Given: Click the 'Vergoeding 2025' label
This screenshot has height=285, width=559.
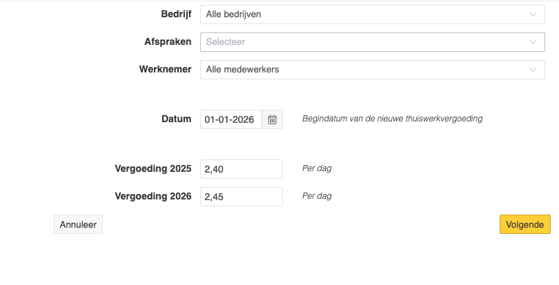Looking at the screenshot, I should click(153, 168).
